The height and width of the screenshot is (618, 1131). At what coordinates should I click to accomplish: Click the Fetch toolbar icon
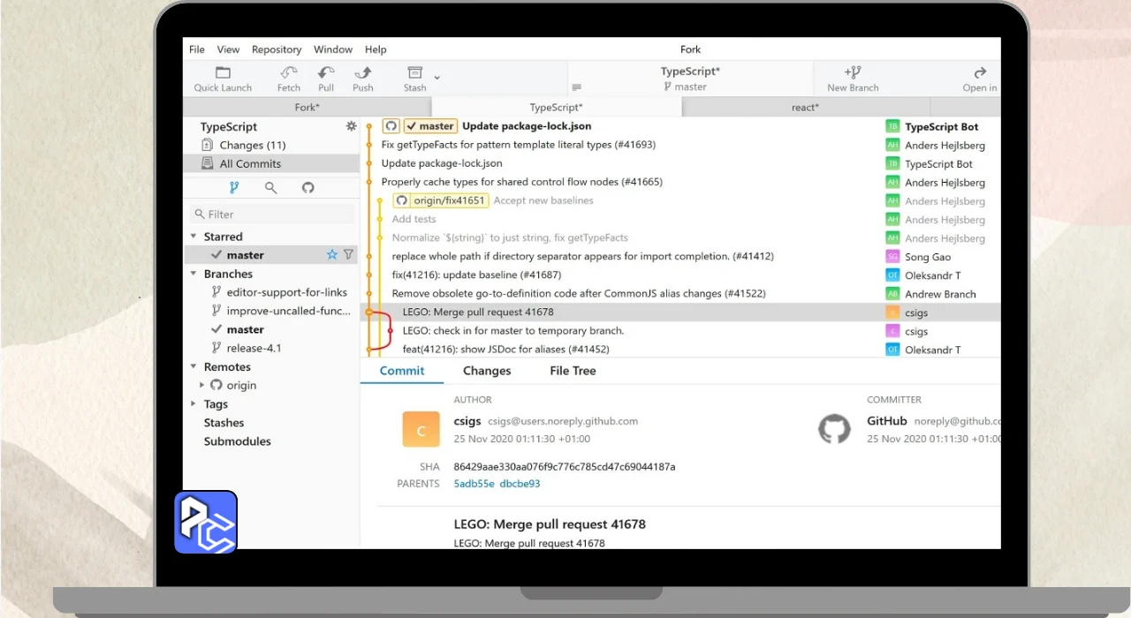point(289,73)
